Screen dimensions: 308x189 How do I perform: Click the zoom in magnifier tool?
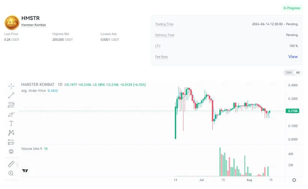pyautogui.click(x=11, y=173)
